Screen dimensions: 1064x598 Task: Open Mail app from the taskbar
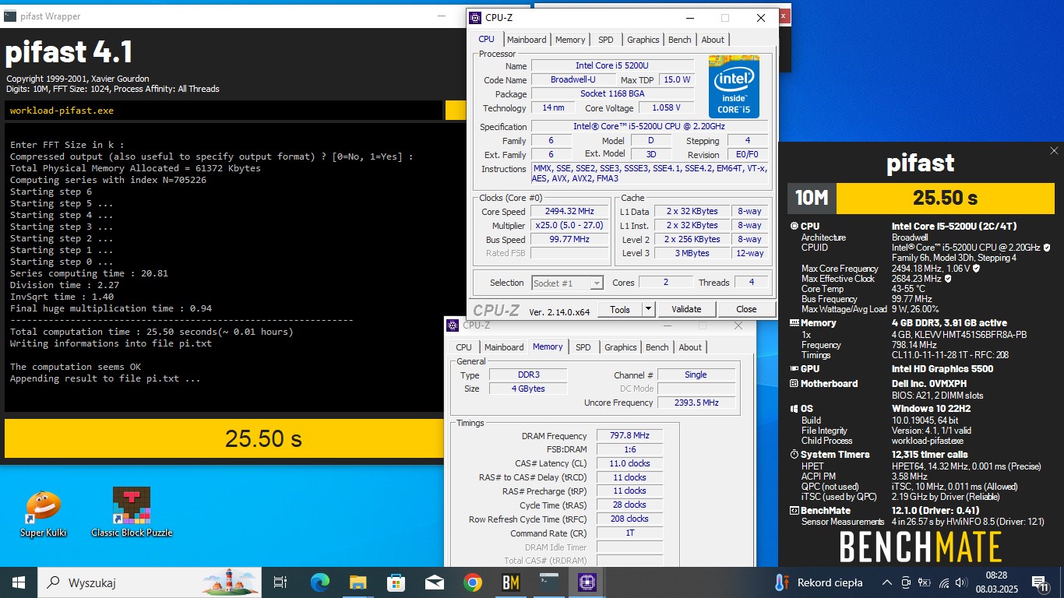click(434, 582)
